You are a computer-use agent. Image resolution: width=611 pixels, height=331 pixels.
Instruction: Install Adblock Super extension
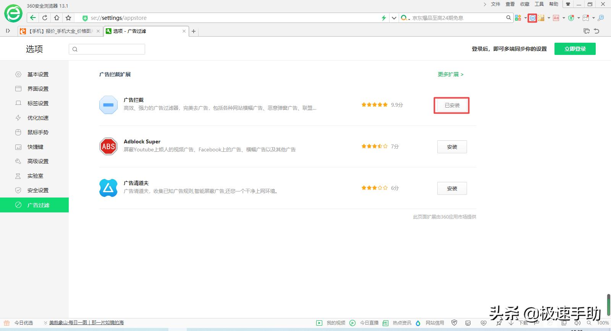[x=452, y=147]
